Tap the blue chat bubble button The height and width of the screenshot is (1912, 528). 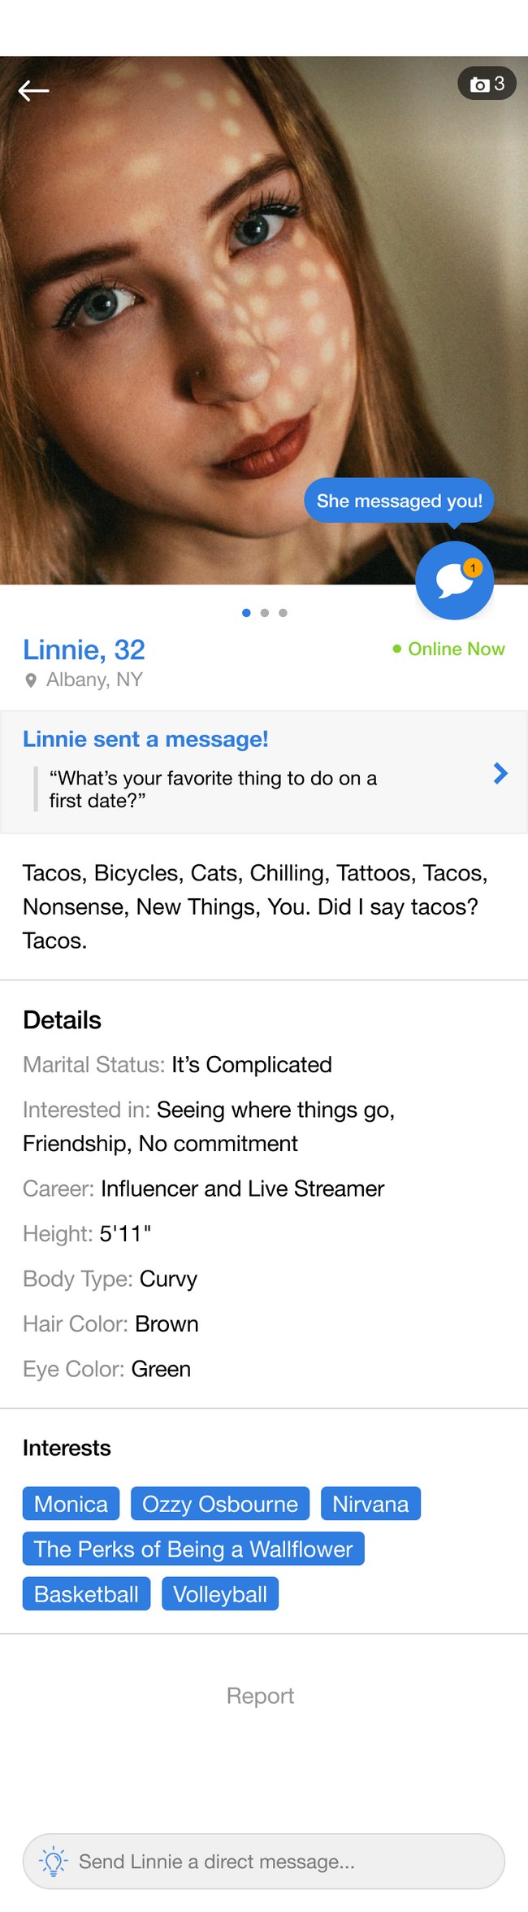454,580
